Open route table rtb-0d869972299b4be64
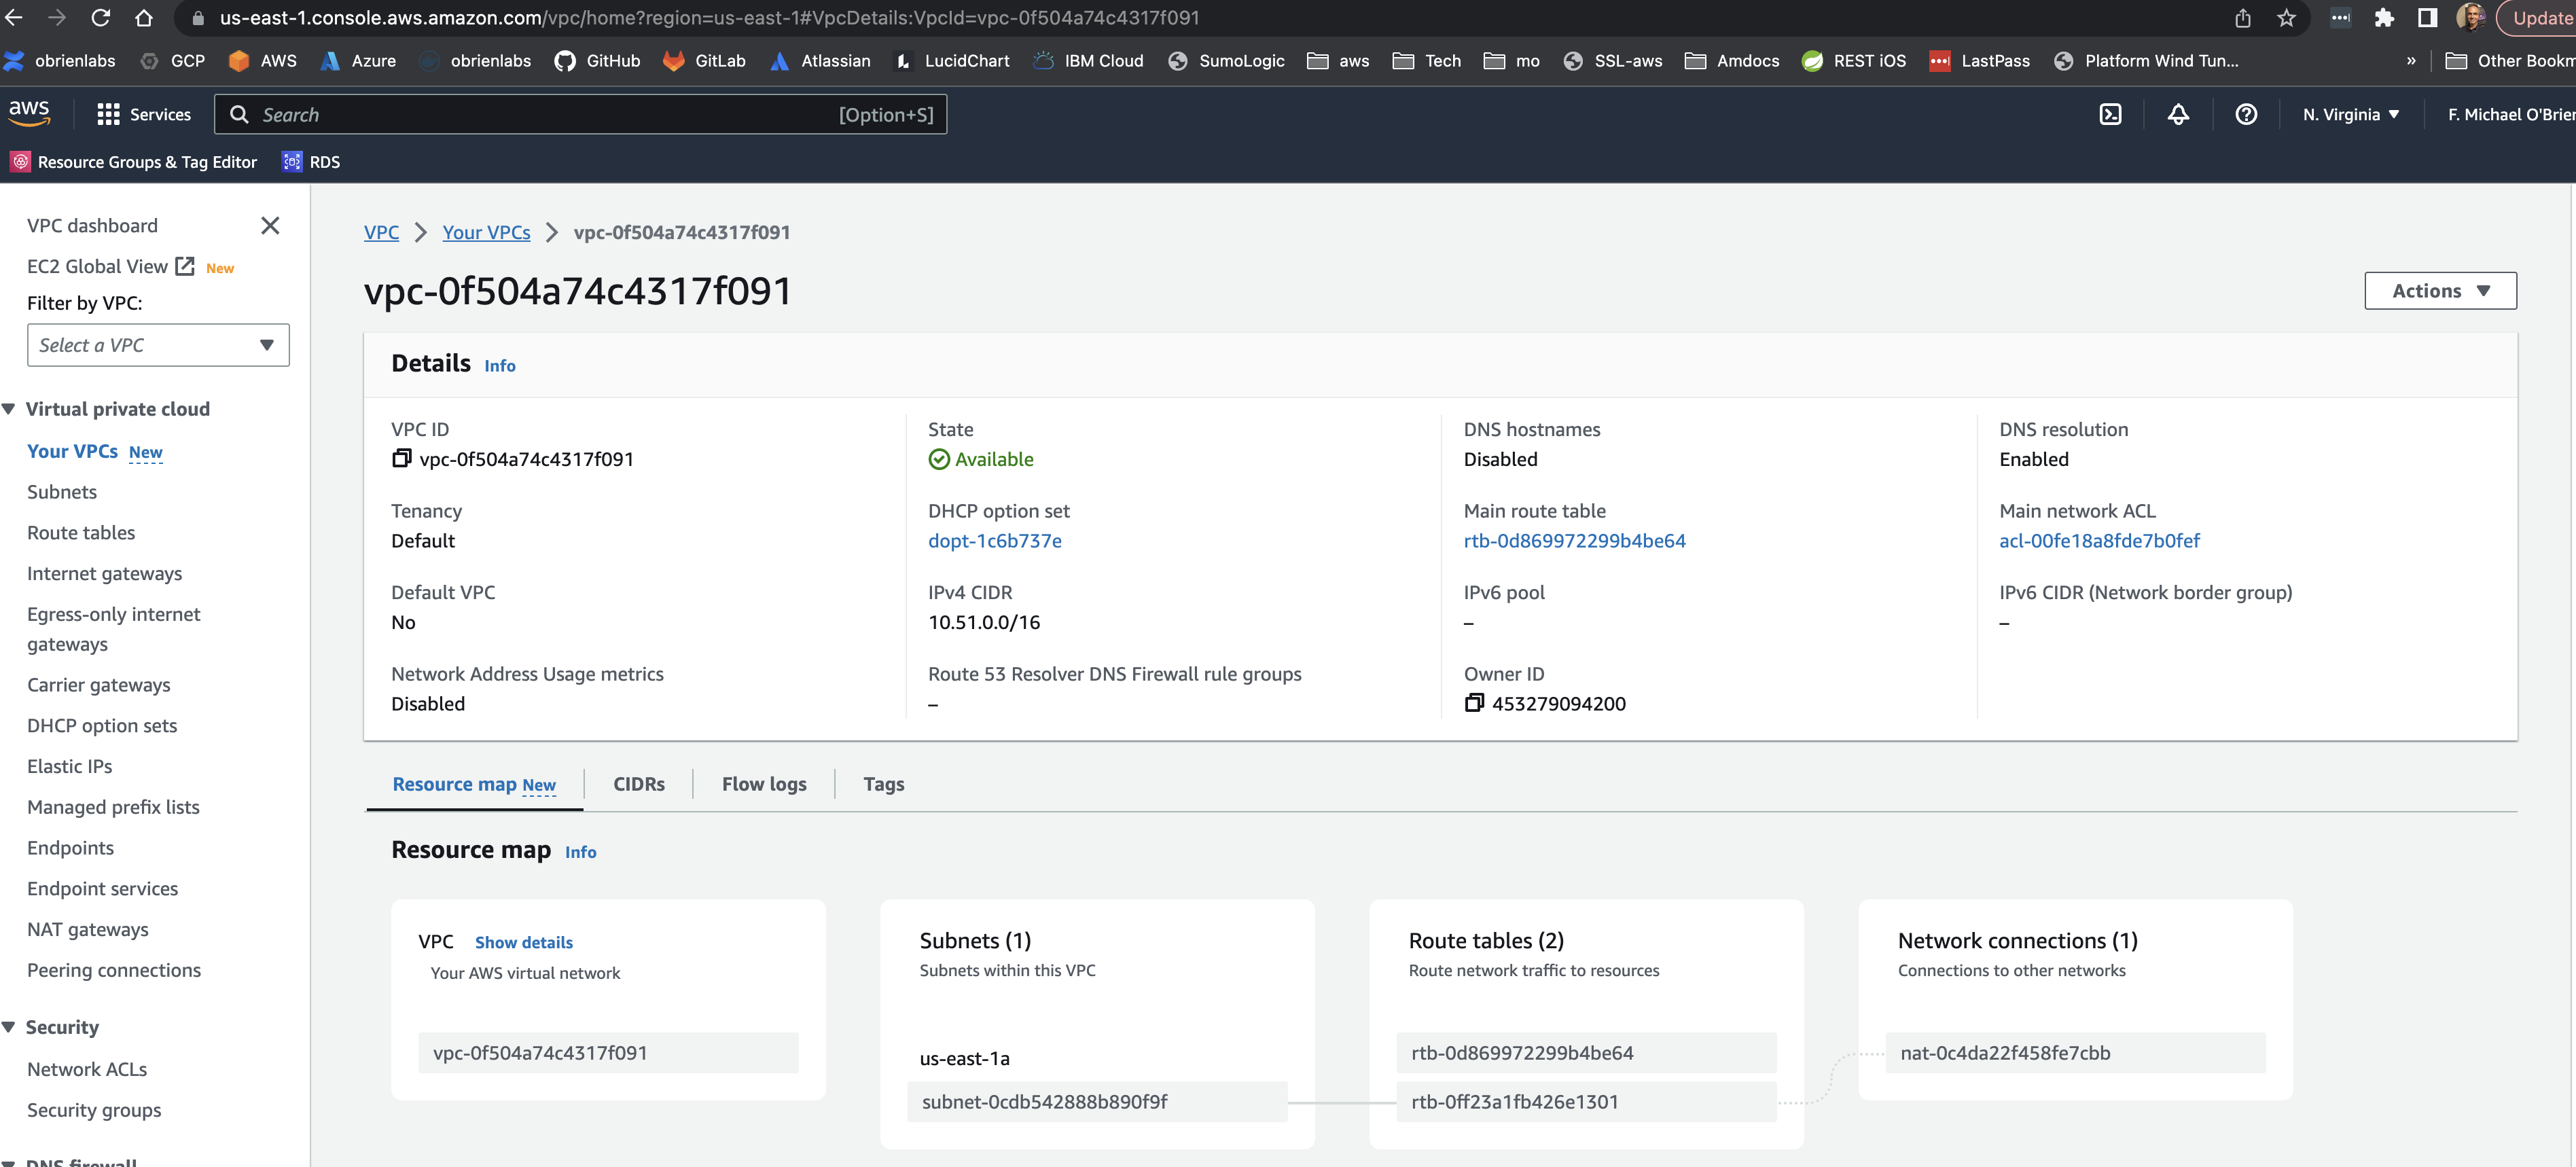 click(x=1574, y=540)
